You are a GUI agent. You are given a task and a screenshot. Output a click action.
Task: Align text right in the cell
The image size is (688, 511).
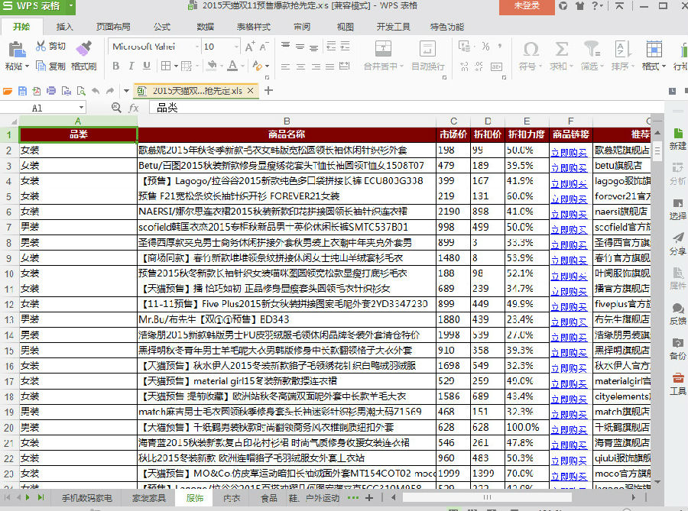pyautogui.click(x=316, y=66)
